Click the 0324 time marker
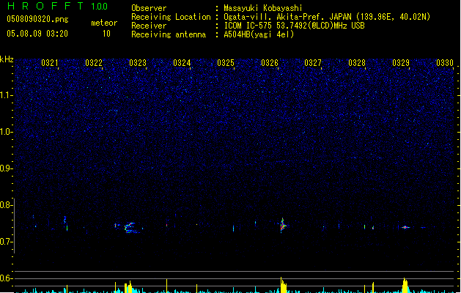The height and width of the screenshot is (293, 461). coord(182,63)
